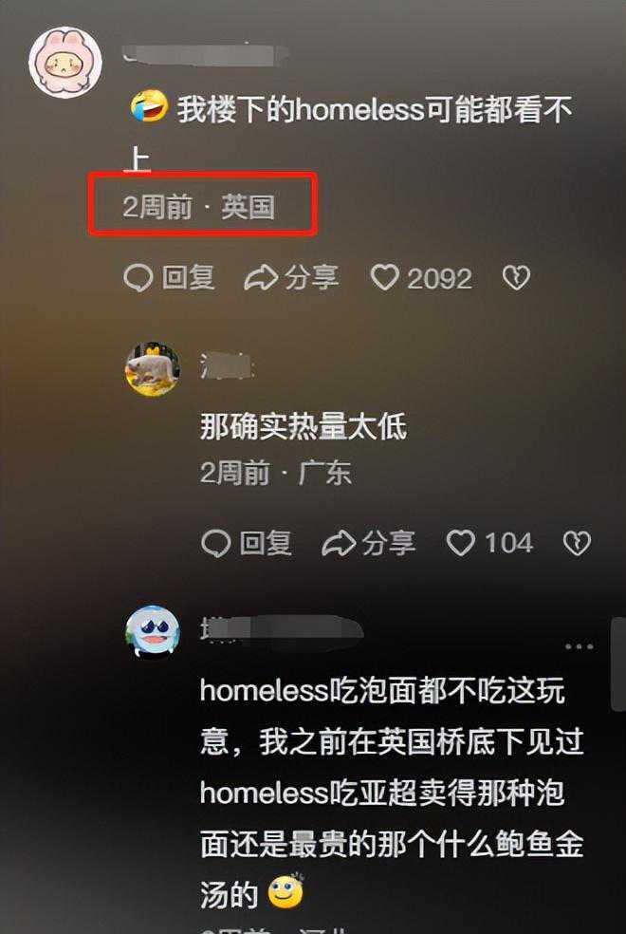Like the top comment with 2092 likes
This screenshot has width=626, height=934.
(x=421, y=278)
